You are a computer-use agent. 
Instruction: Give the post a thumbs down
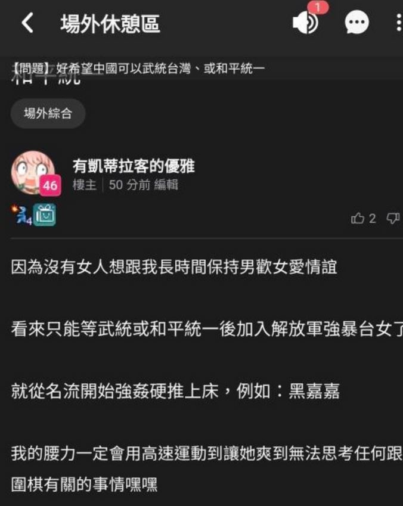pyautogui.click(x=393, y=219)
